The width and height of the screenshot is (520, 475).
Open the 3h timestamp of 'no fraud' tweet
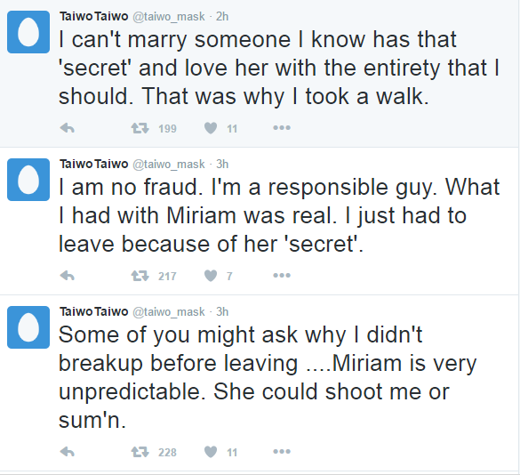tap(222, 164)
